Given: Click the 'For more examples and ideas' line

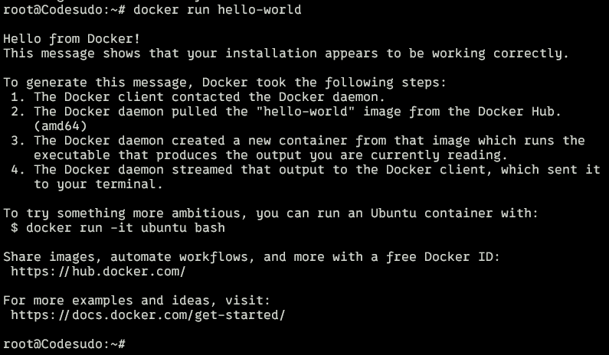Looking at the screenshot, I should tap(136, 301).
